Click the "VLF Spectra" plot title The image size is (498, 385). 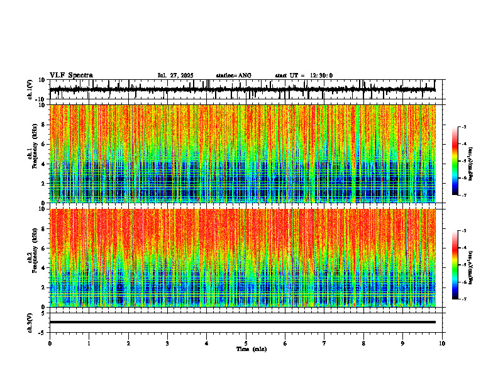point(71,75)
